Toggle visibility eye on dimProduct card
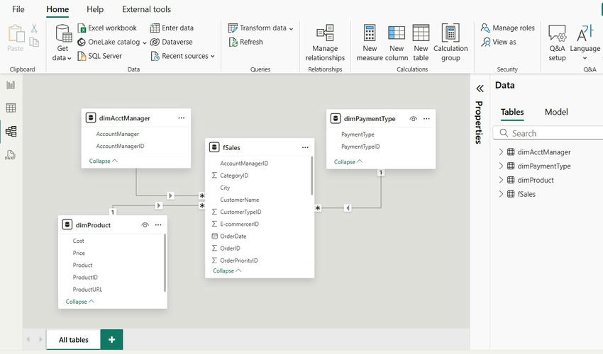 pos(145,225)
